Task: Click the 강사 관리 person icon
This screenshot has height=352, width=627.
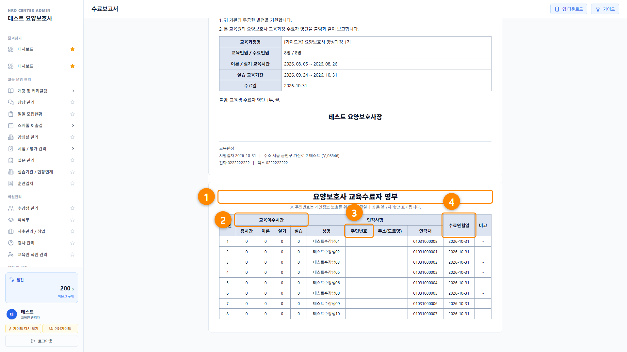Action: point(11,243)
